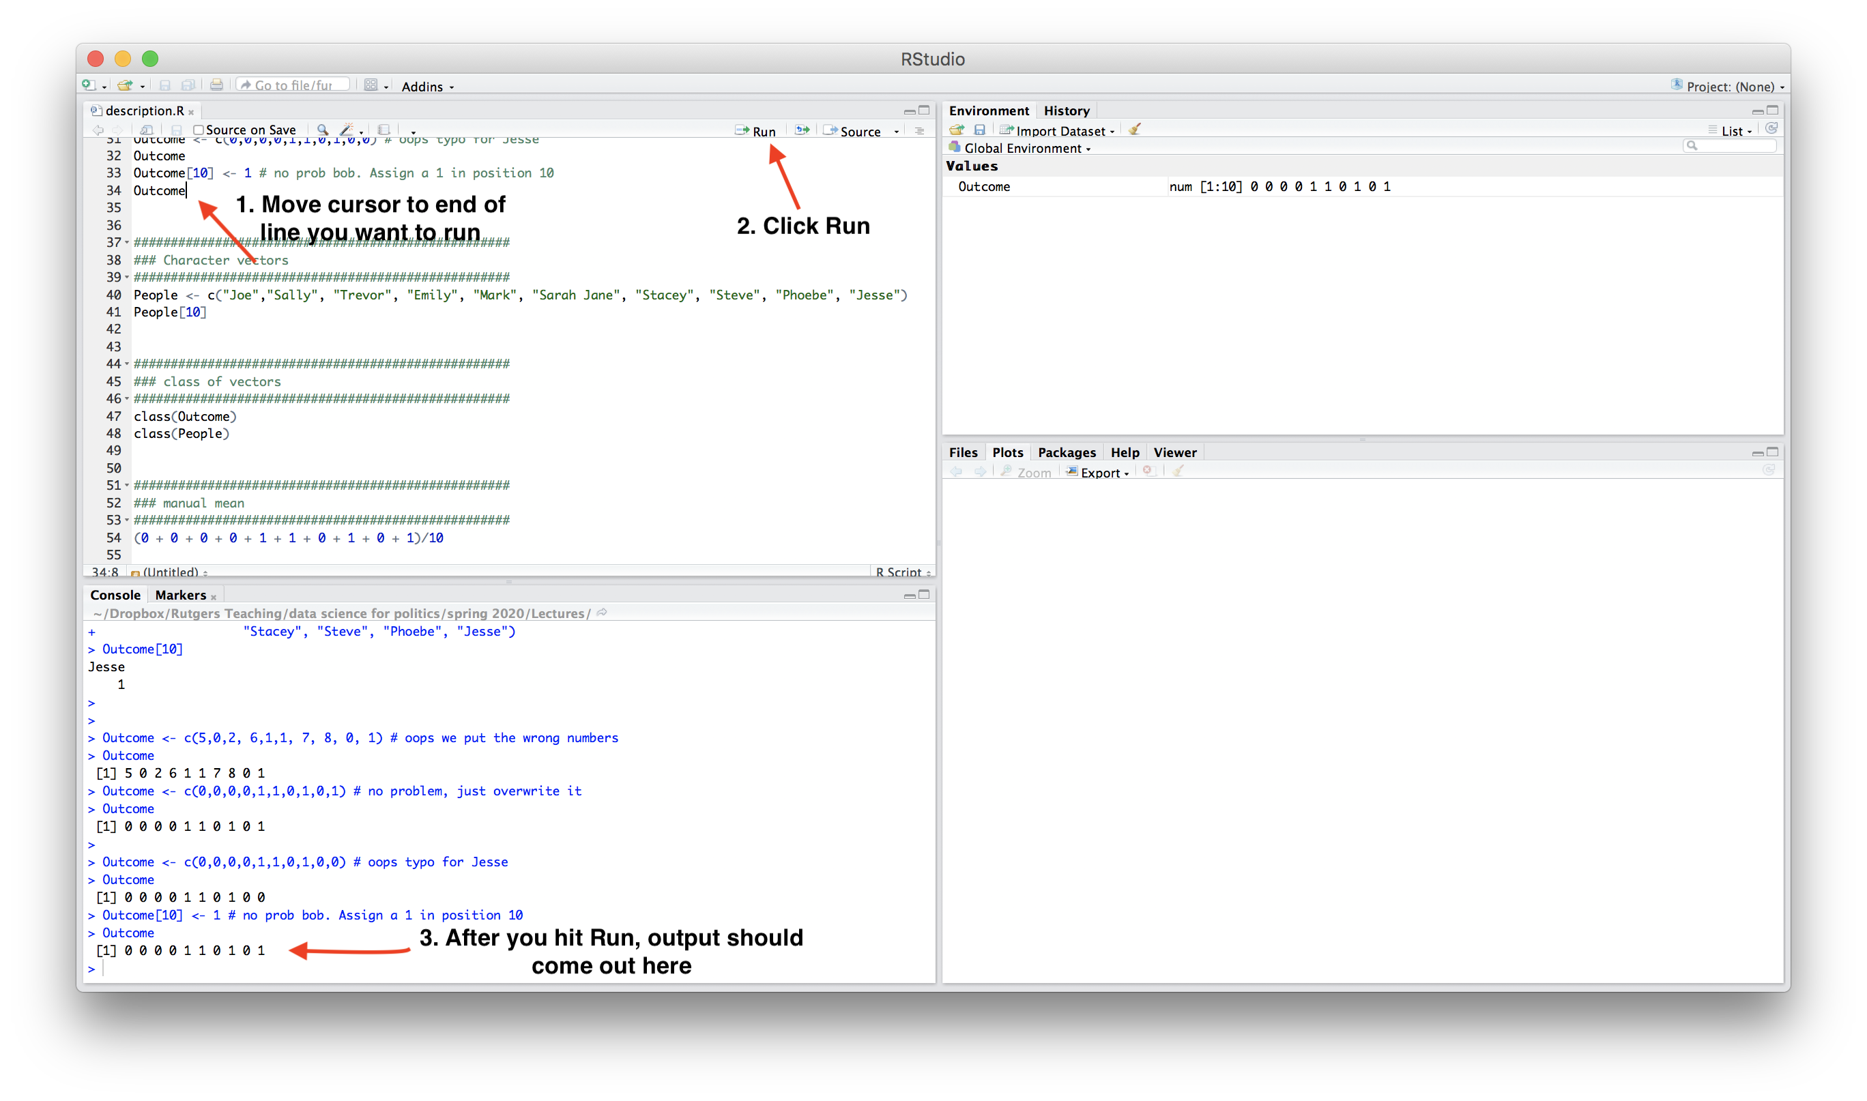Click the Save workspace icon in Environment
1867x1101 pixels.
click(979, 130)
